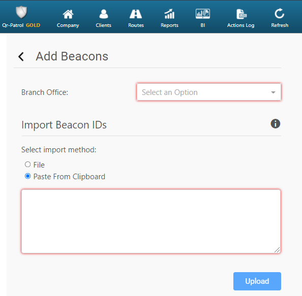The image size is (302, 296).
Task: Select the File import method
Action: coord(28,165)
